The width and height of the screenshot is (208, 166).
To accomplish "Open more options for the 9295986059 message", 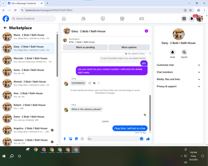I will tap(99, 83).
